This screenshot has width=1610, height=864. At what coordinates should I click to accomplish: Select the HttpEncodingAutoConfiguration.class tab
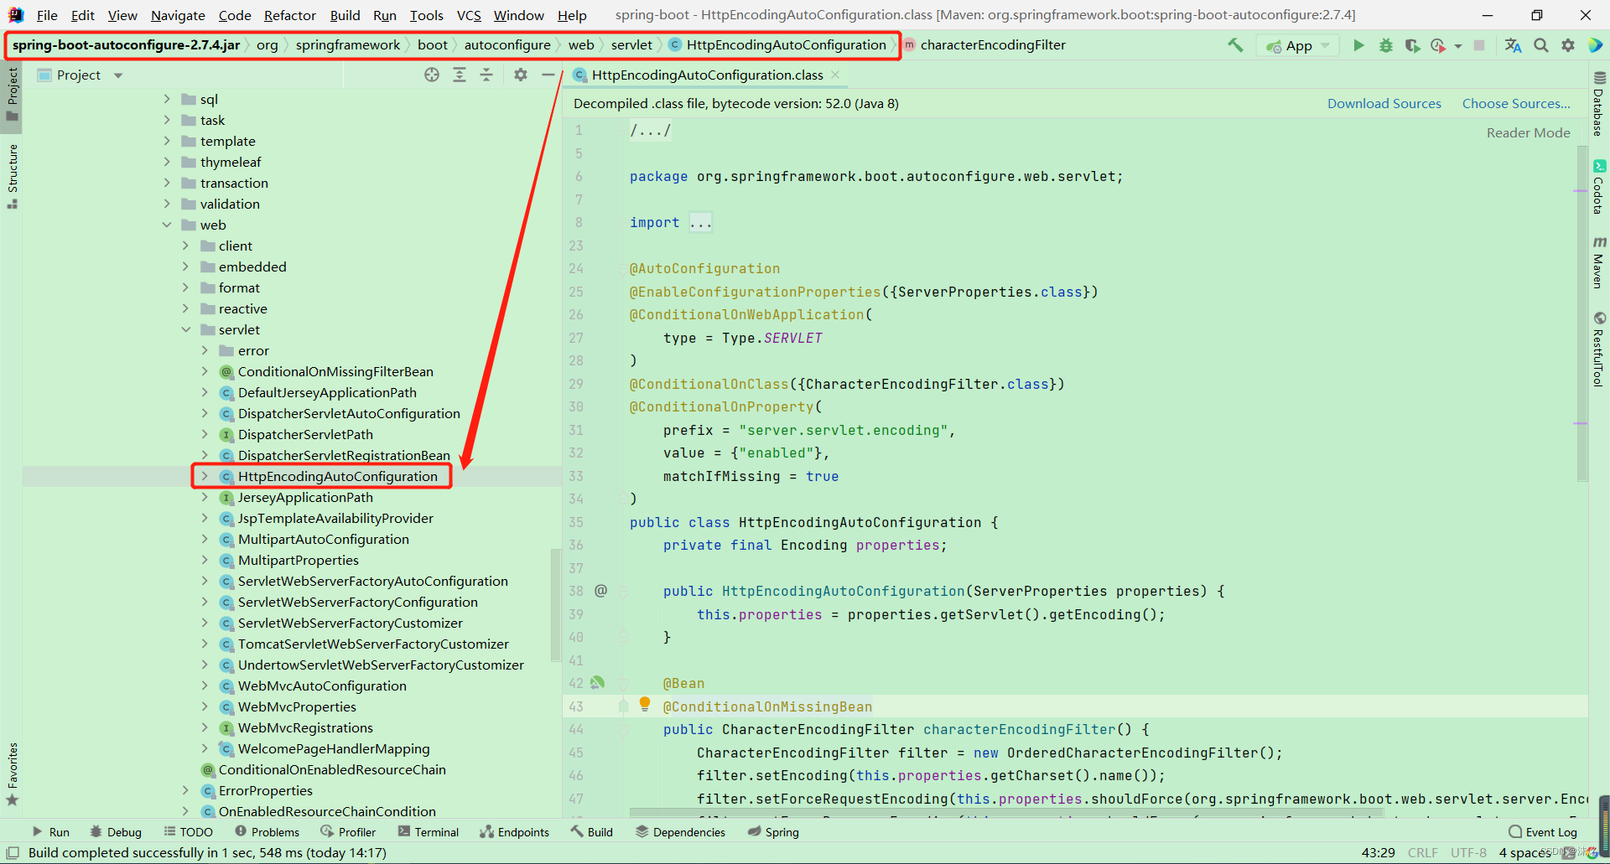click(704, 75)
